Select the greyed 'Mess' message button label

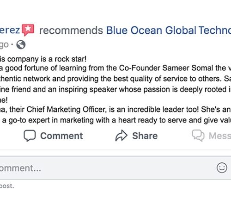pos(220,136)
